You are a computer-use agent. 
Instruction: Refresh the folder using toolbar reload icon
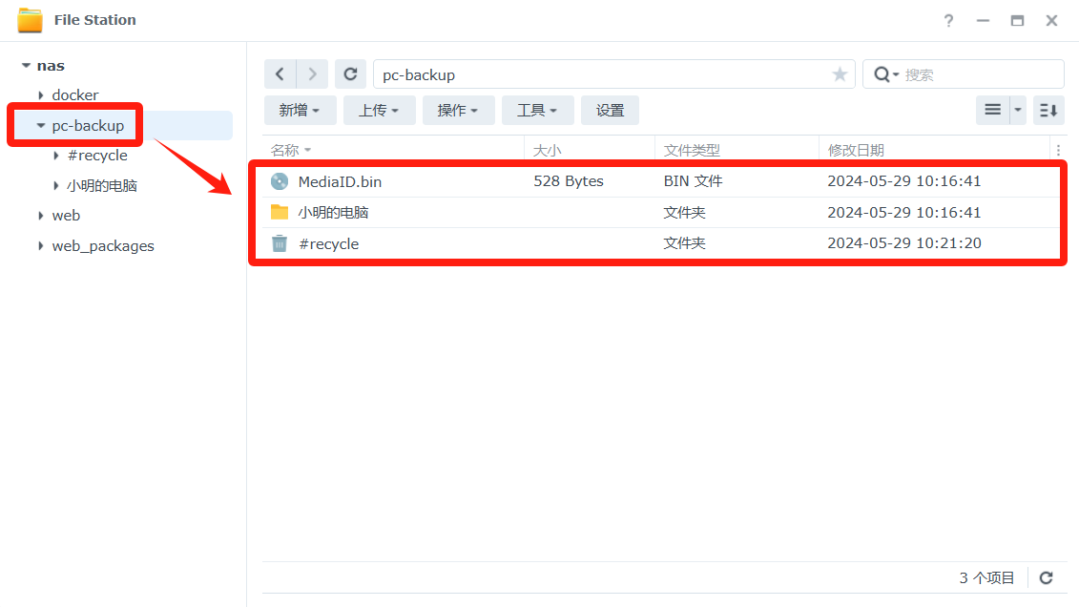[350, 74]
